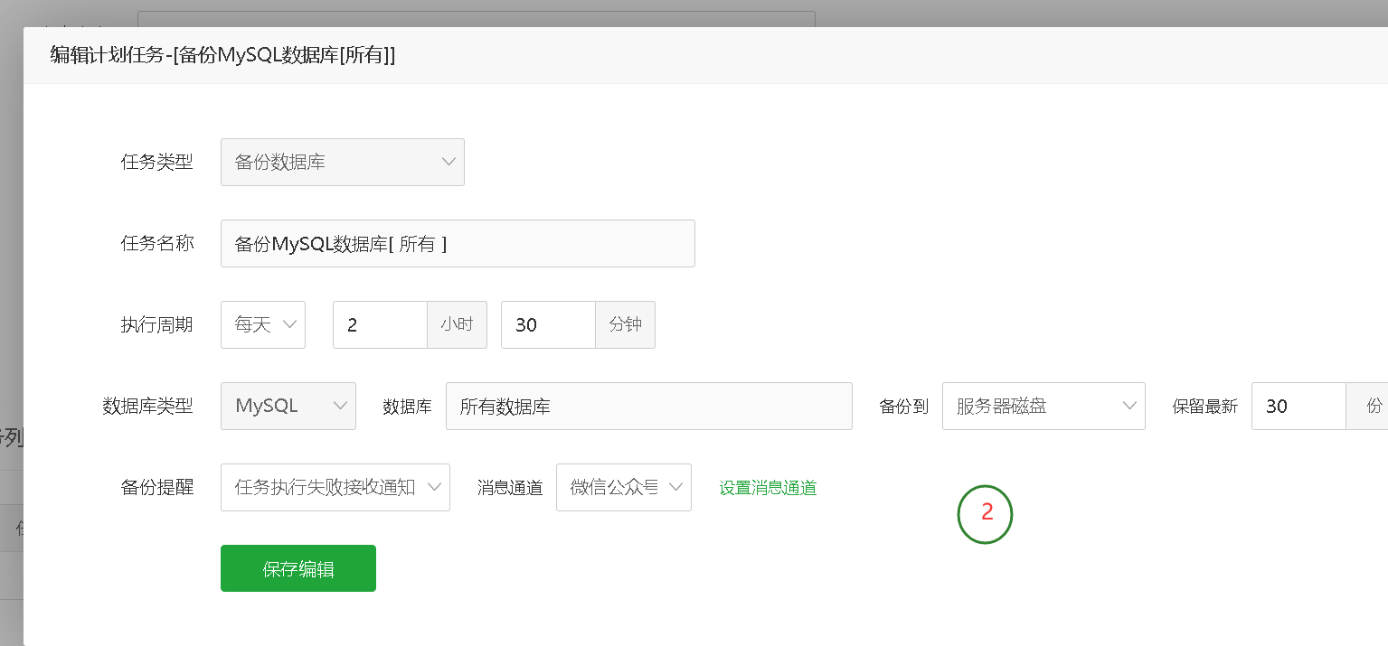The image size is (1388, 646).
Task: Click the 设置消息通道 link
Action: (x=768, y=488)
